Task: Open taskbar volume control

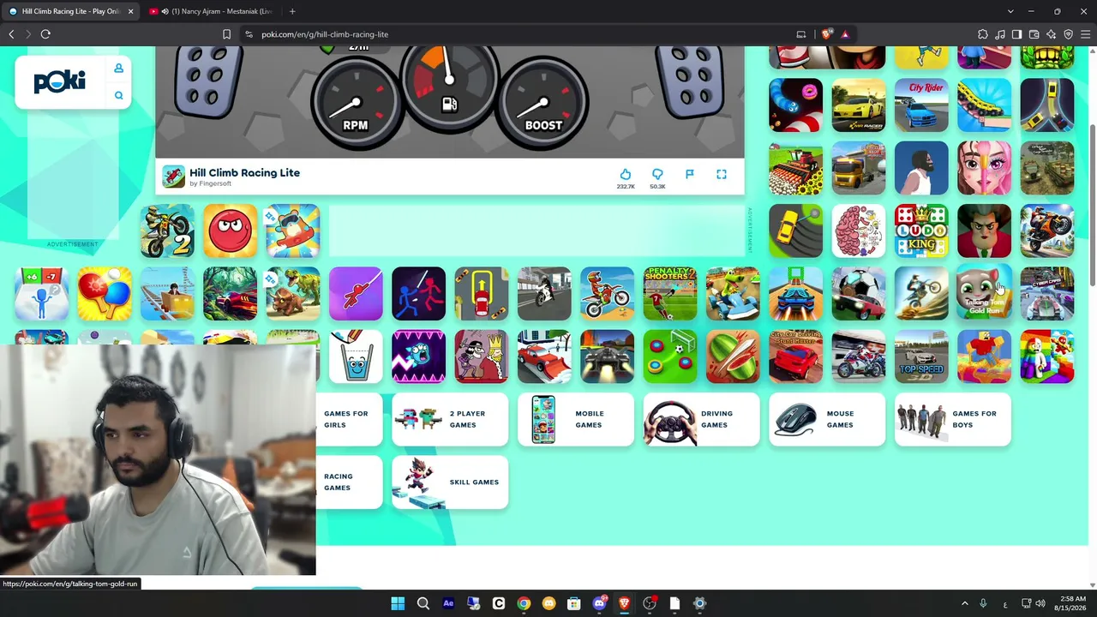Action: 1040,603
